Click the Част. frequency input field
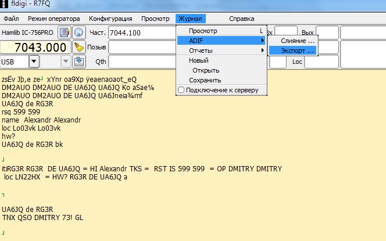The height and width of the screenshot is (241, 386). click(x=141, y=33)
